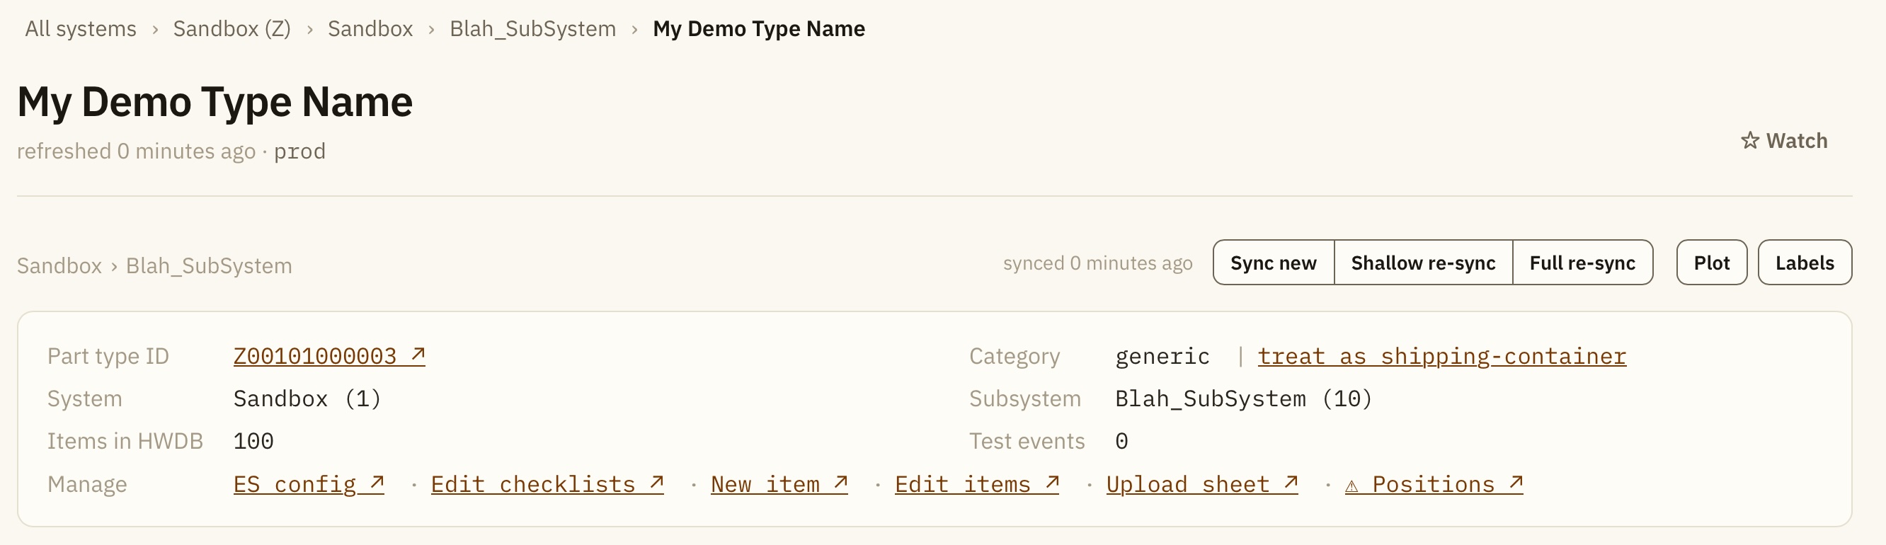Click the Labels button
This screenshot has width=1886, height=545.
pyautogui.click(x=1804, y=263)
